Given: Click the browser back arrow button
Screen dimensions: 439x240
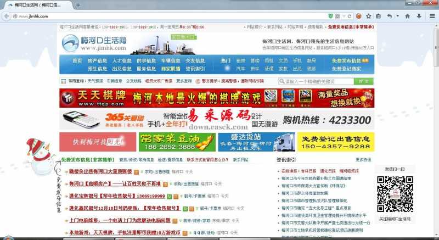Looking at the screenshot, I should tap(7, 16).
